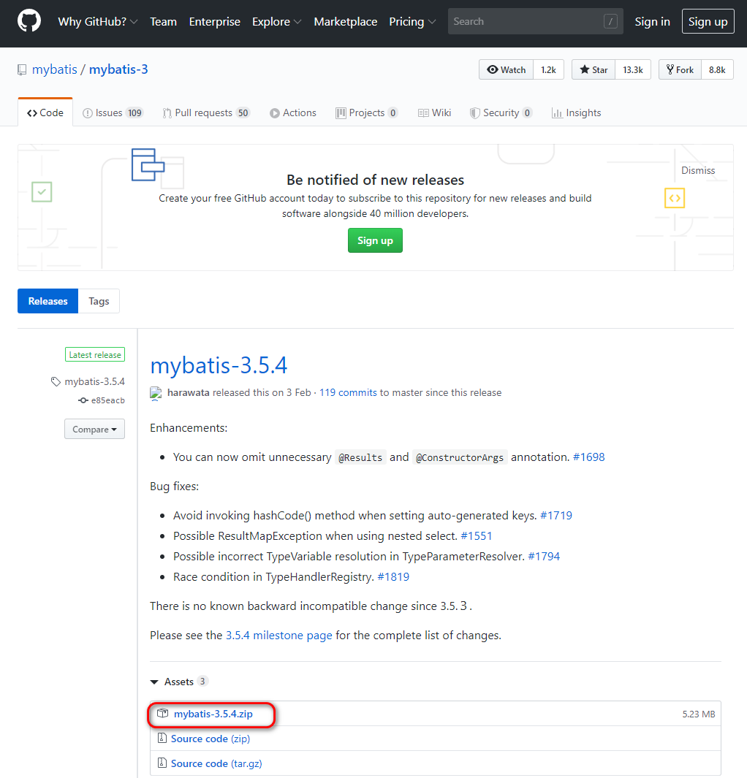Open the Explore dropdown menu

[x=276, y=22]
